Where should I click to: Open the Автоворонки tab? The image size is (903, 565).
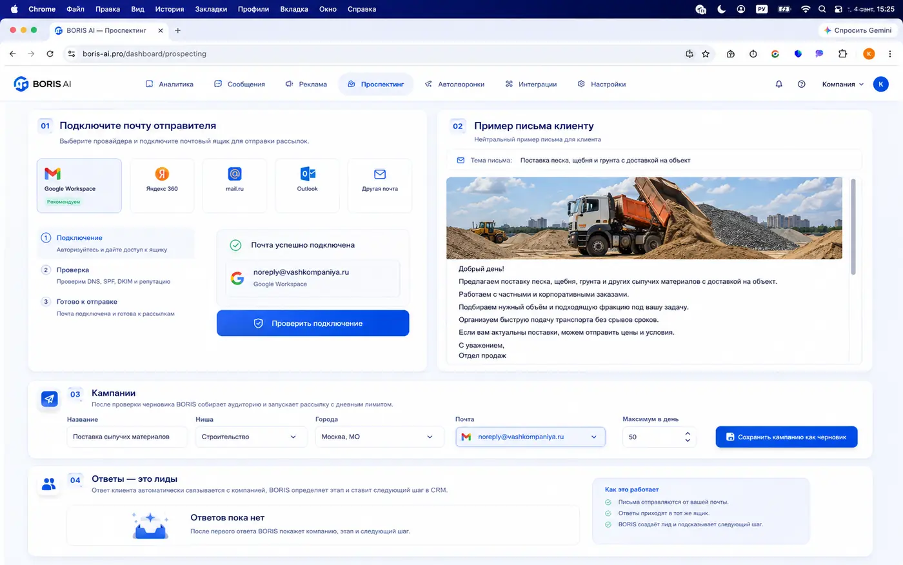pyautogui.click(x=455, y=84)
